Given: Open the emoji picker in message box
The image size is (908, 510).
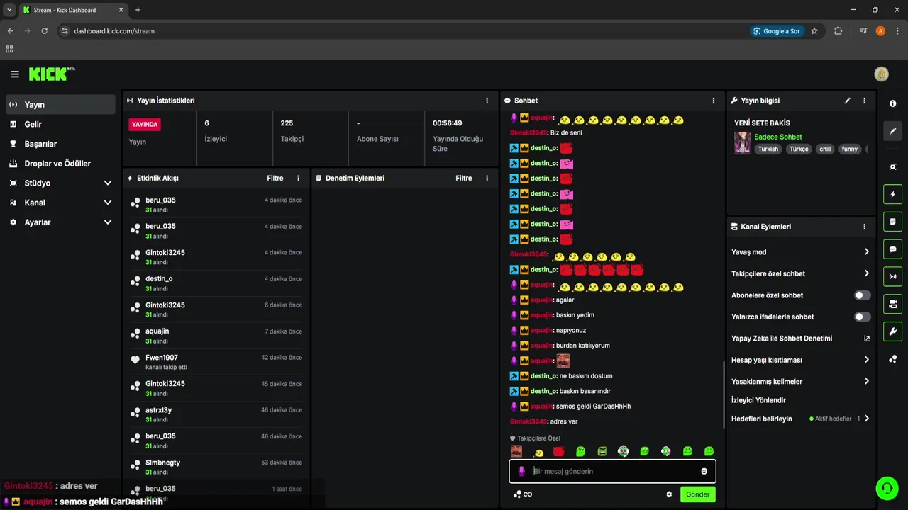Looking at the screenshot, I should pyautogui.click(x=704, y=471).
